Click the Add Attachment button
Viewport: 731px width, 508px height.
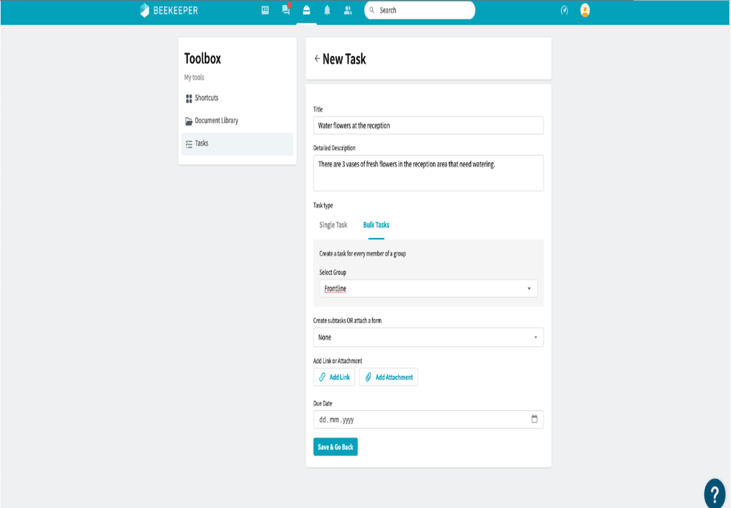click(x=388, y=377)
